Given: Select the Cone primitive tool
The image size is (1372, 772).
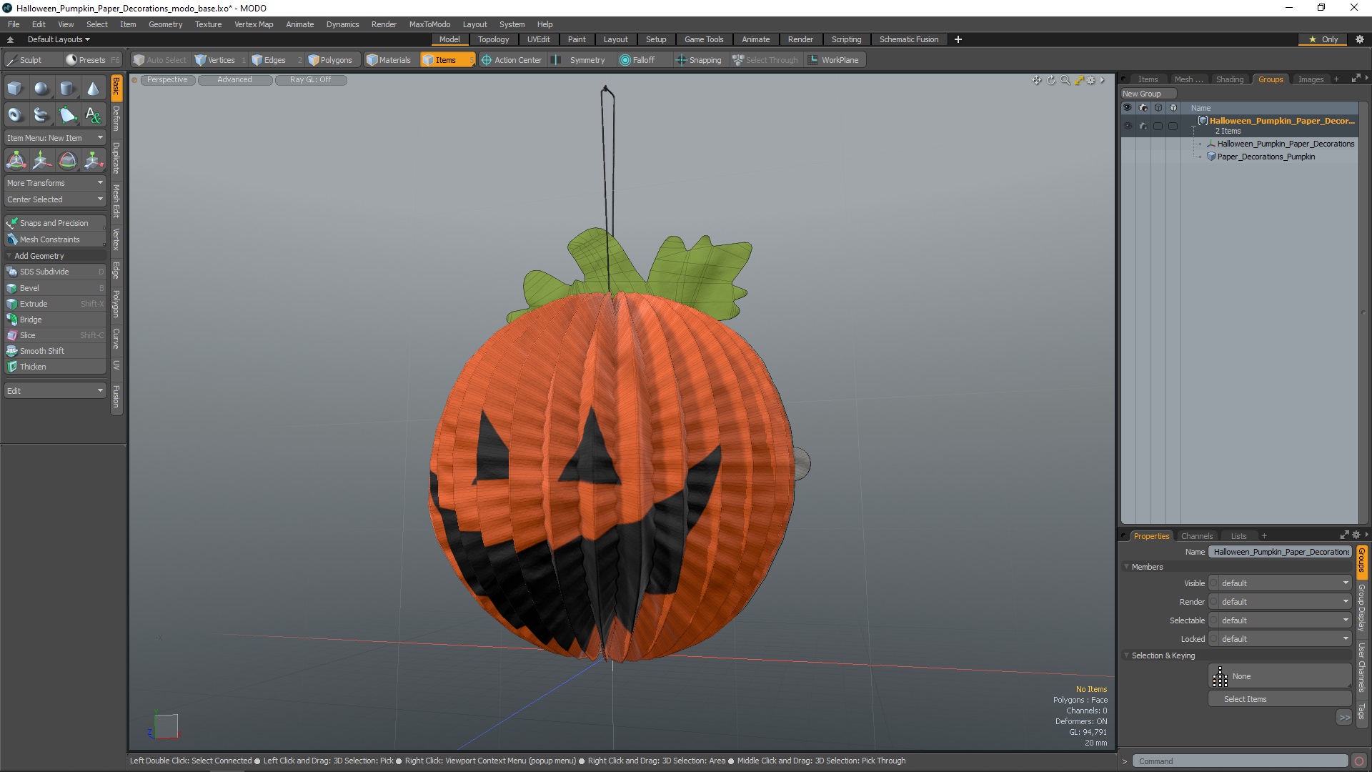Looking at the screenshot, I should tap(93, 89).
